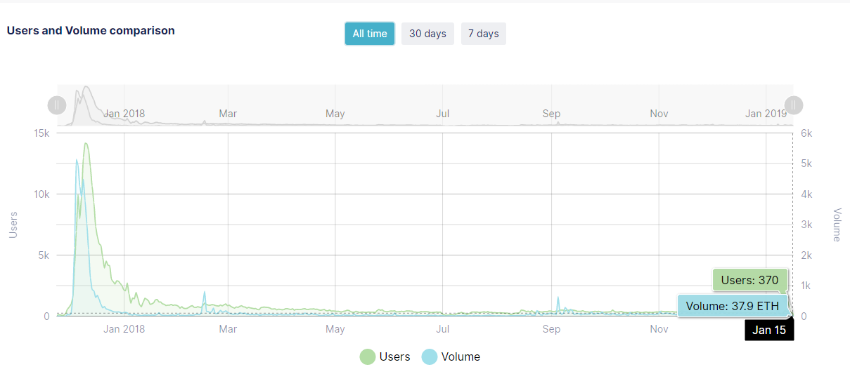Switch chart to 30 days
Screen dimensions: 850x367
(x=427, y=34)
